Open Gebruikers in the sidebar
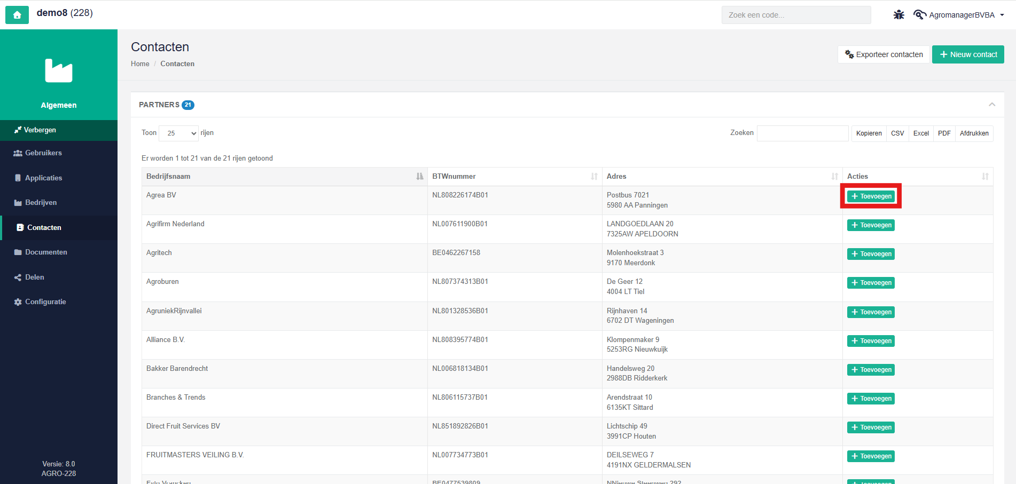This screenshot has height=484, width=1016. 59,153
